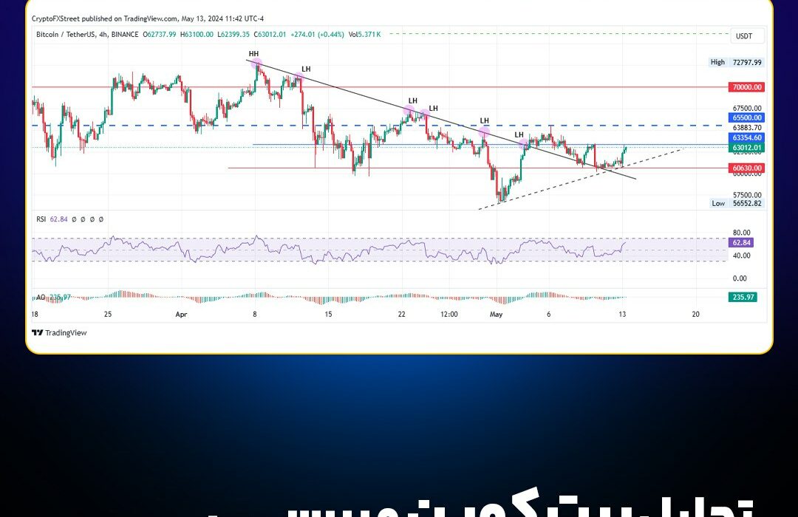Select the blue 65500.00 price level tag

click(746, 117)
